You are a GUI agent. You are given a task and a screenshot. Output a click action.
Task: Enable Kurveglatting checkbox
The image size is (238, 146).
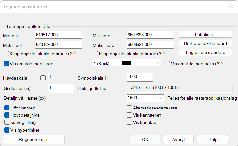(7, 123)
